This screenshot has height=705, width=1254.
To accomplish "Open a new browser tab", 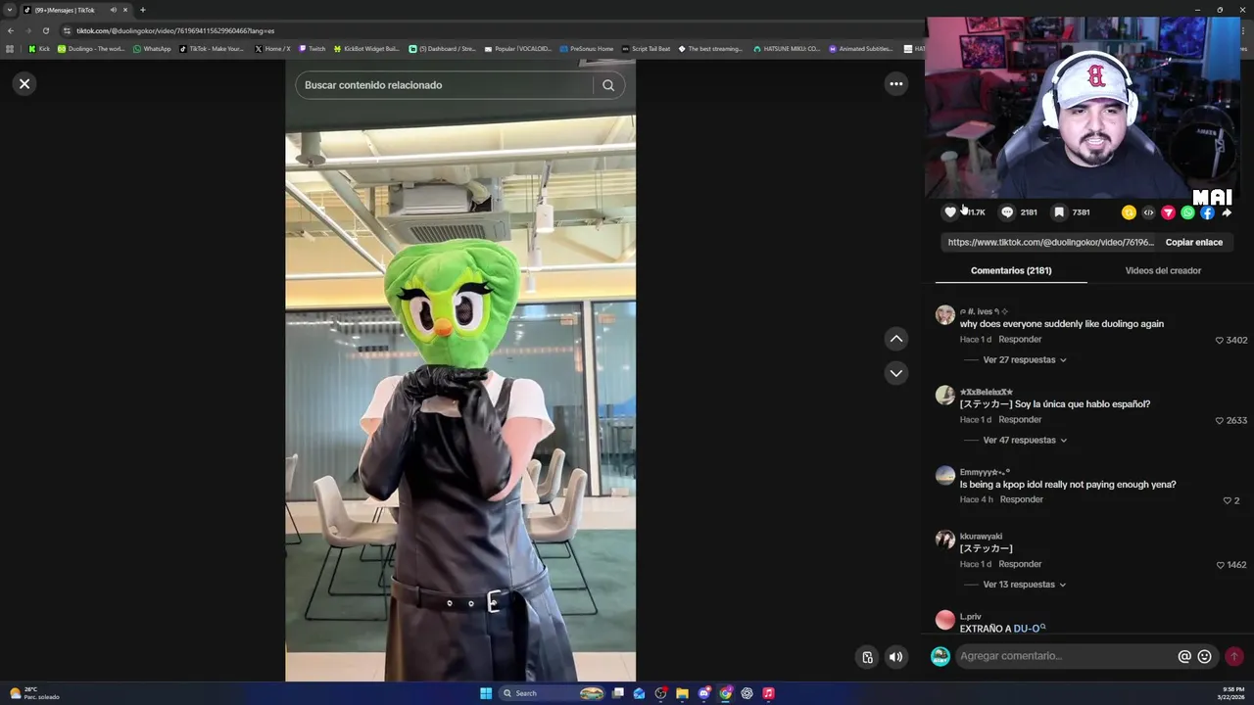I will coord(142,10).
